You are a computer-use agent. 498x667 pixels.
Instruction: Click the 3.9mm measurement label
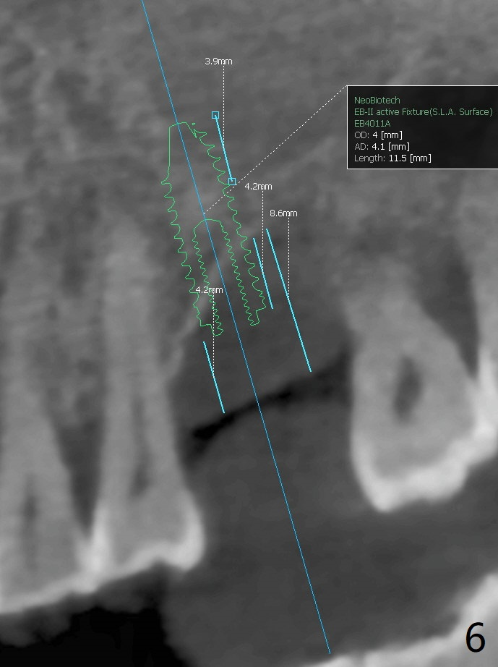pyautogui.click(x=218, y=61)
